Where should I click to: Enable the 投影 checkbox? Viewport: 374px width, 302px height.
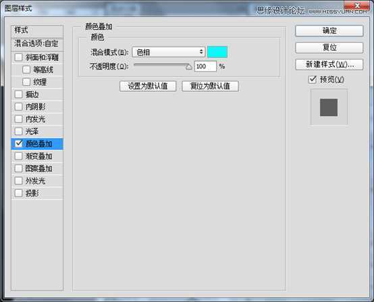(19, 193)
